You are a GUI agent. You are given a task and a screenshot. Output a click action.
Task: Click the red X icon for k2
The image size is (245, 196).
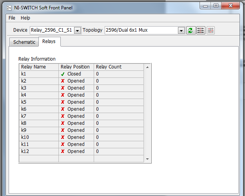coord(63,81)
